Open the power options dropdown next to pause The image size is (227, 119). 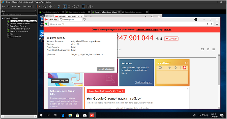click(39, 7)
